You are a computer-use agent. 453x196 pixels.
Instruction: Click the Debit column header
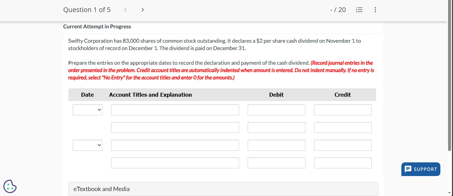[x=276, y=95]
